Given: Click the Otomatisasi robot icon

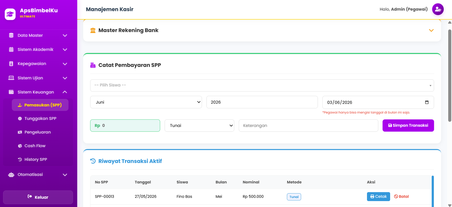Looking at the screenshot, I should pyautogui.click(x=11, y=175).
